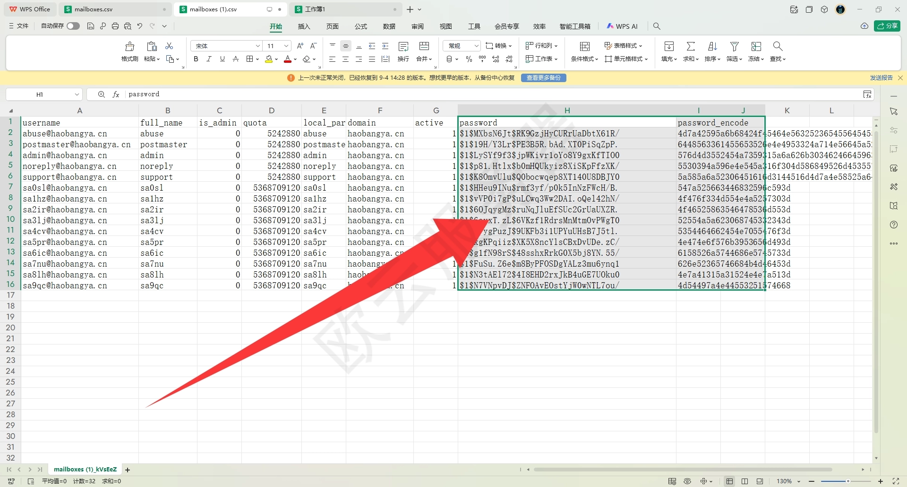907x487 pixels.
Task: Decrease font size with A- icon
Action: (313, 46)
